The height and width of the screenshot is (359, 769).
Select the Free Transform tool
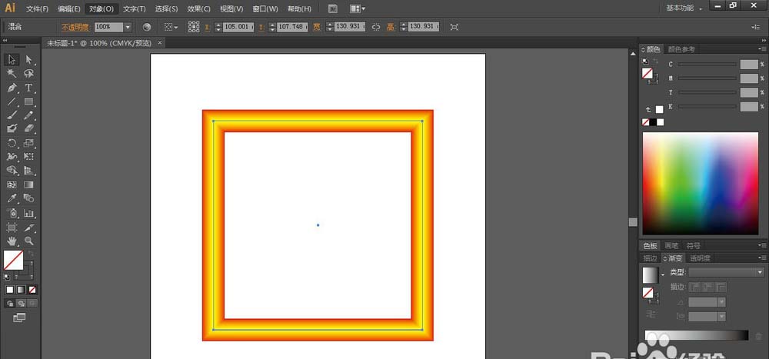click(29, 157)
